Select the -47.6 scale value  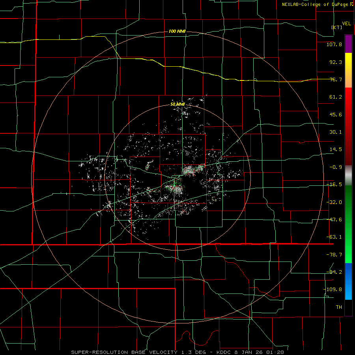pos(334,220)
